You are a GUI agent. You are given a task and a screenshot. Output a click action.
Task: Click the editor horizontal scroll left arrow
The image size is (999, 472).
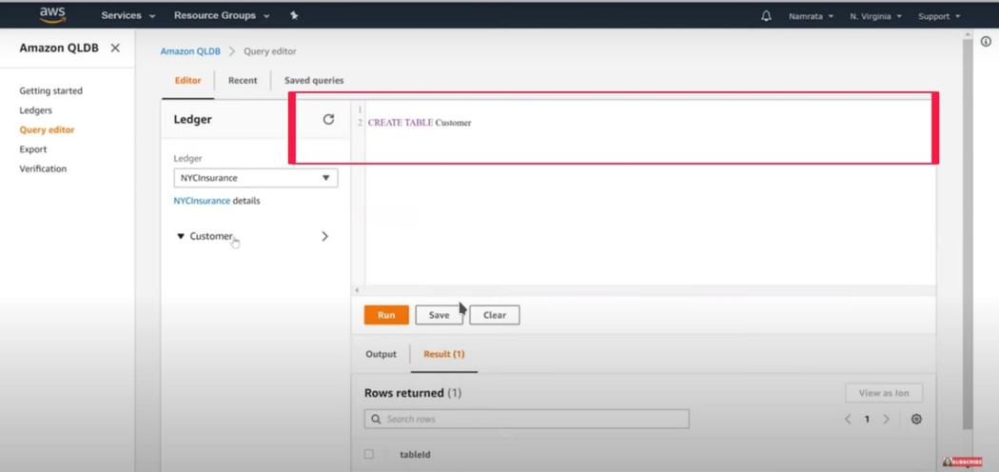[x=356, y=290]
